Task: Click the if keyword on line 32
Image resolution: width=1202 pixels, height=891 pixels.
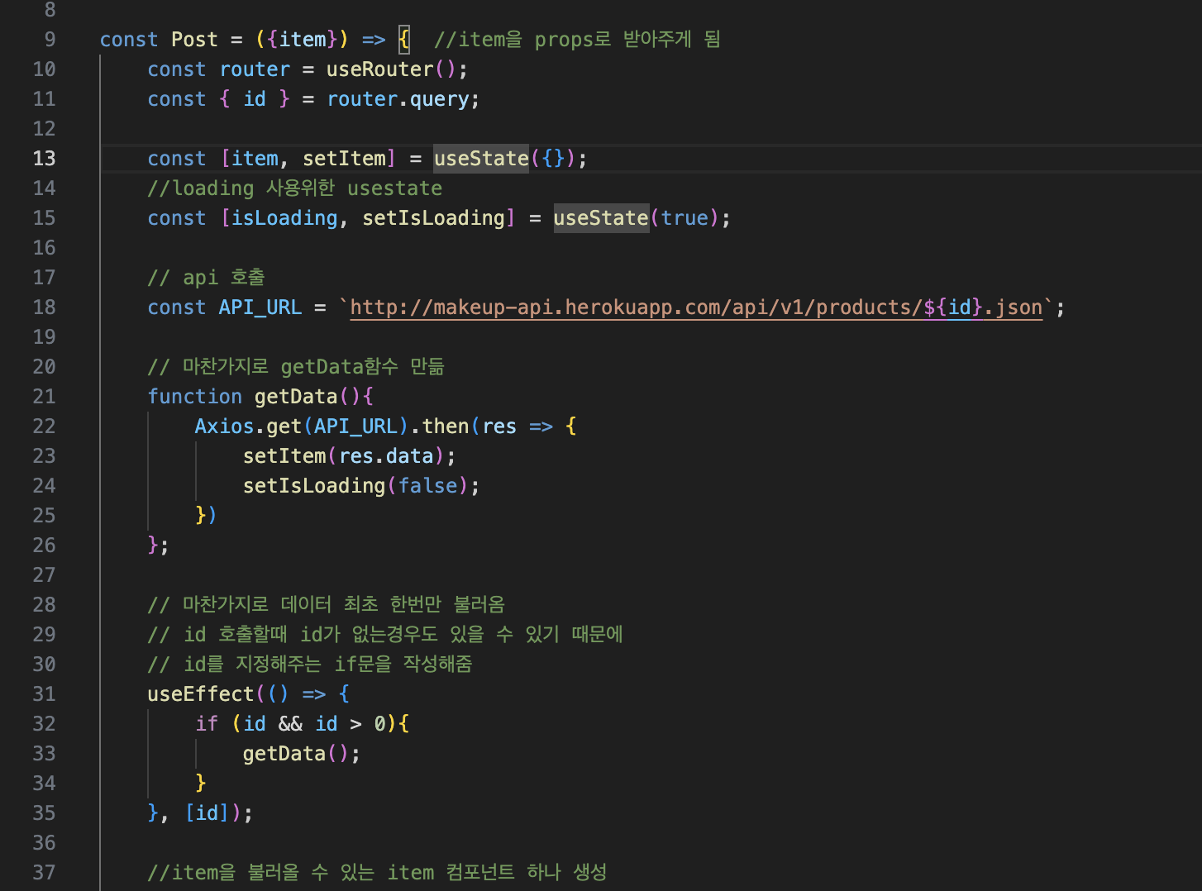Action: click(207, 724)
